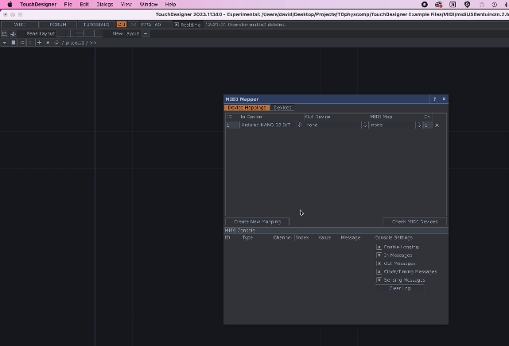Open the TouchDesigner application menu
This screenshot has height=346, width=509.
pyautogui.click(x=38, y=4)
